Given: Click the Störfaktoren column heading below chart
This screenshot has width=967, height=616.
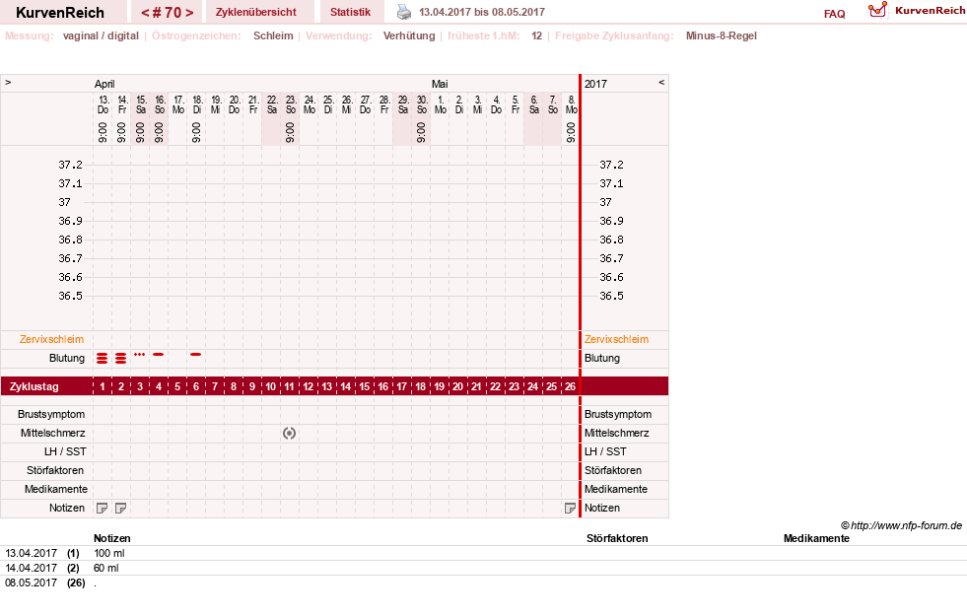Looking at the screenshot, I should (617, 538).
